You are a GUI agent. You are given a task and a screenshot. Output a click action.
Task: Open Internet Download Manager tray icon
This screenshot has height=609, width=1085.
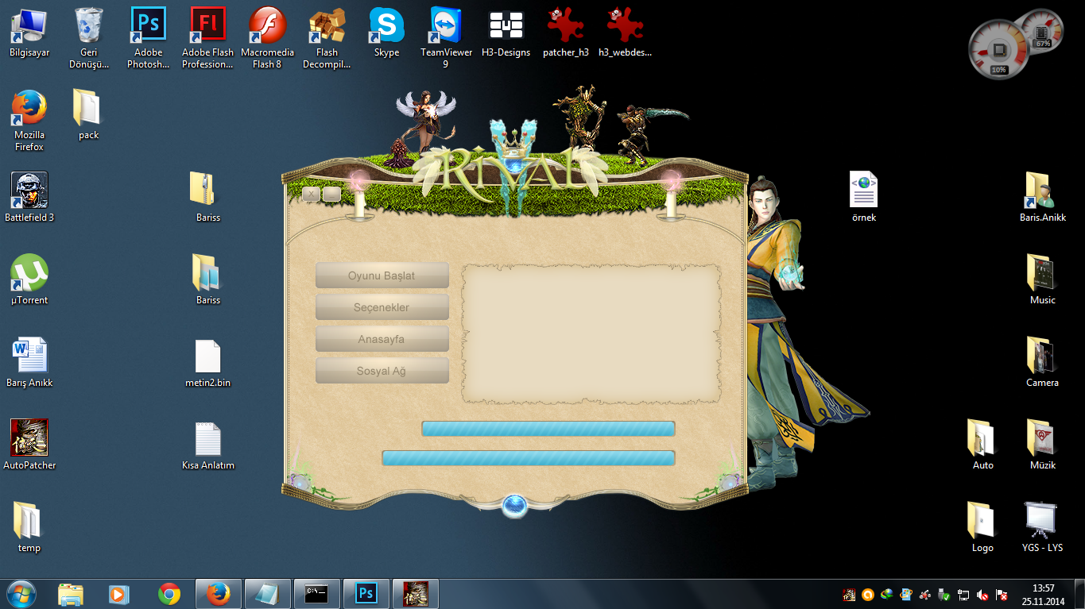887,594
